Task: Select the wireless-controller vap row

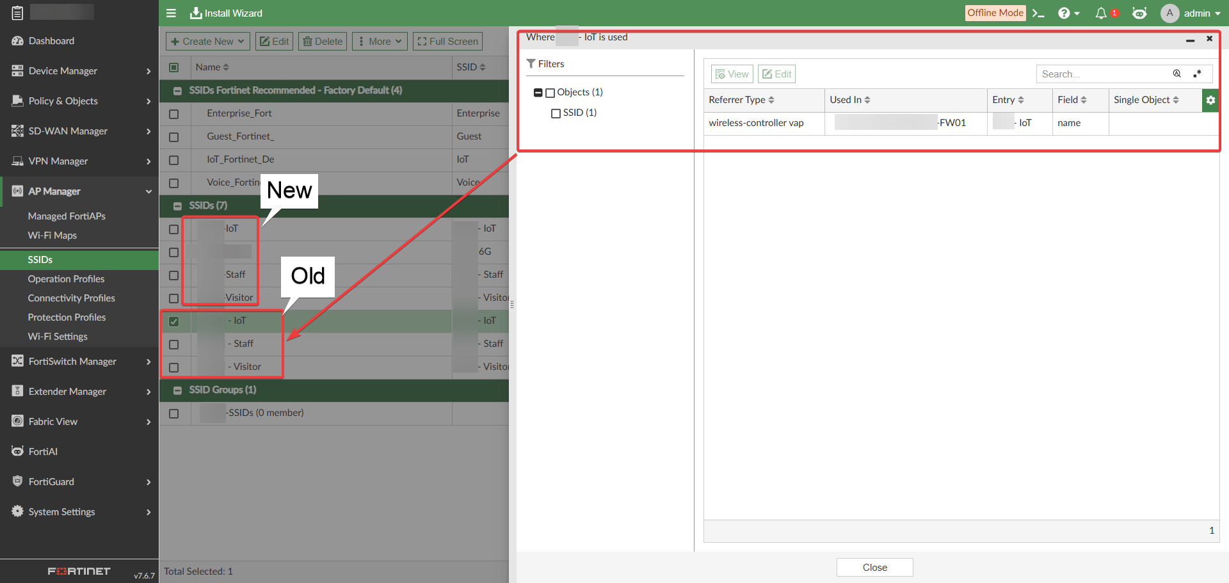Action: pos(960,123)
